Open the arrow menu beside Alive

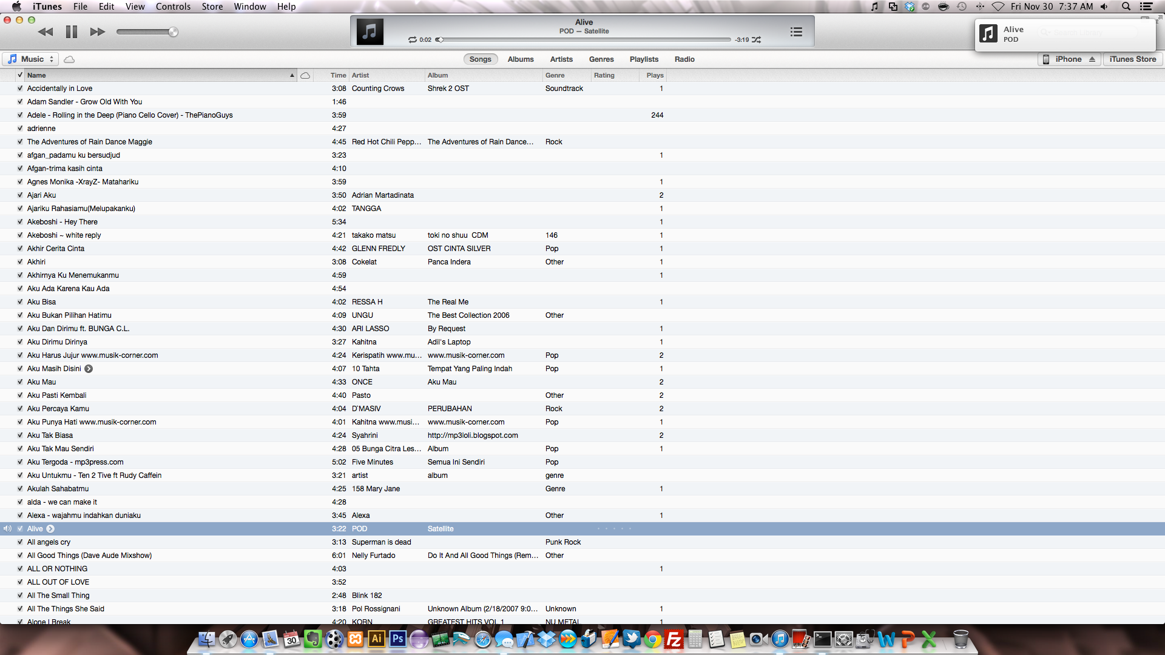[50, 529]
